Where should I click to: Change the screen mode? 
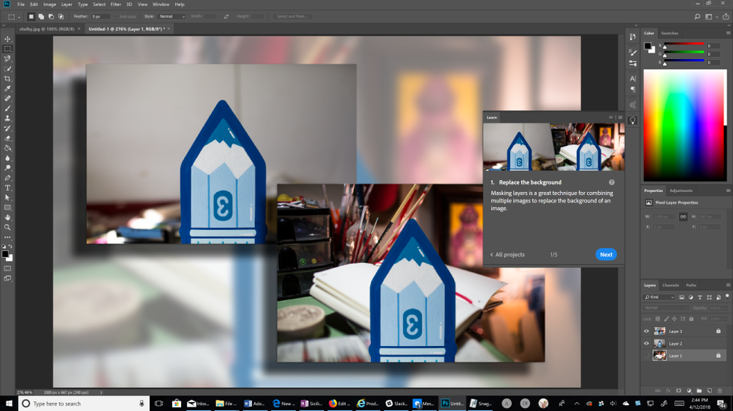pyautogui.click(x=7, y=278)
